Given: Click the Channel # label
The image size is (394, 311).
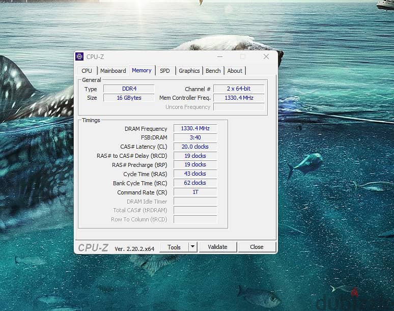Looking at the screenshot, I should click(x=198, y=89).
